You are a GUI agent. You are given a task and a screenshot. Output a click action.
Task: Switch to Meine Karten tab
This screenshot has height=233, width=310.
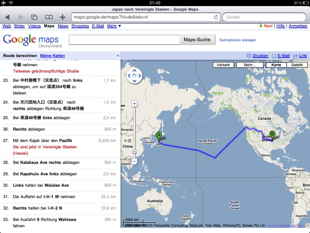point(52,56)
